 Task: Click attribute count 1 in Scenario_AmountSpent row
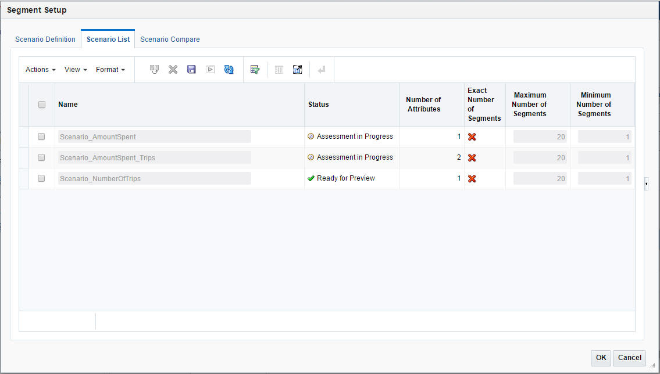coord(459,136)
